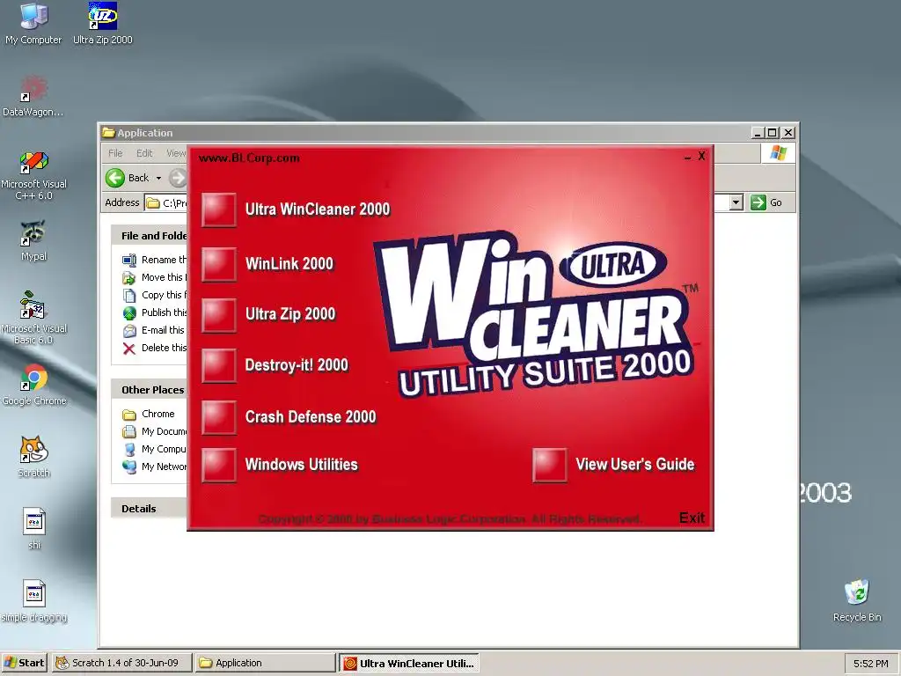Click the Address bar path field
The height and width of the screenshot is (676, 901).
(x=166, y=203)
